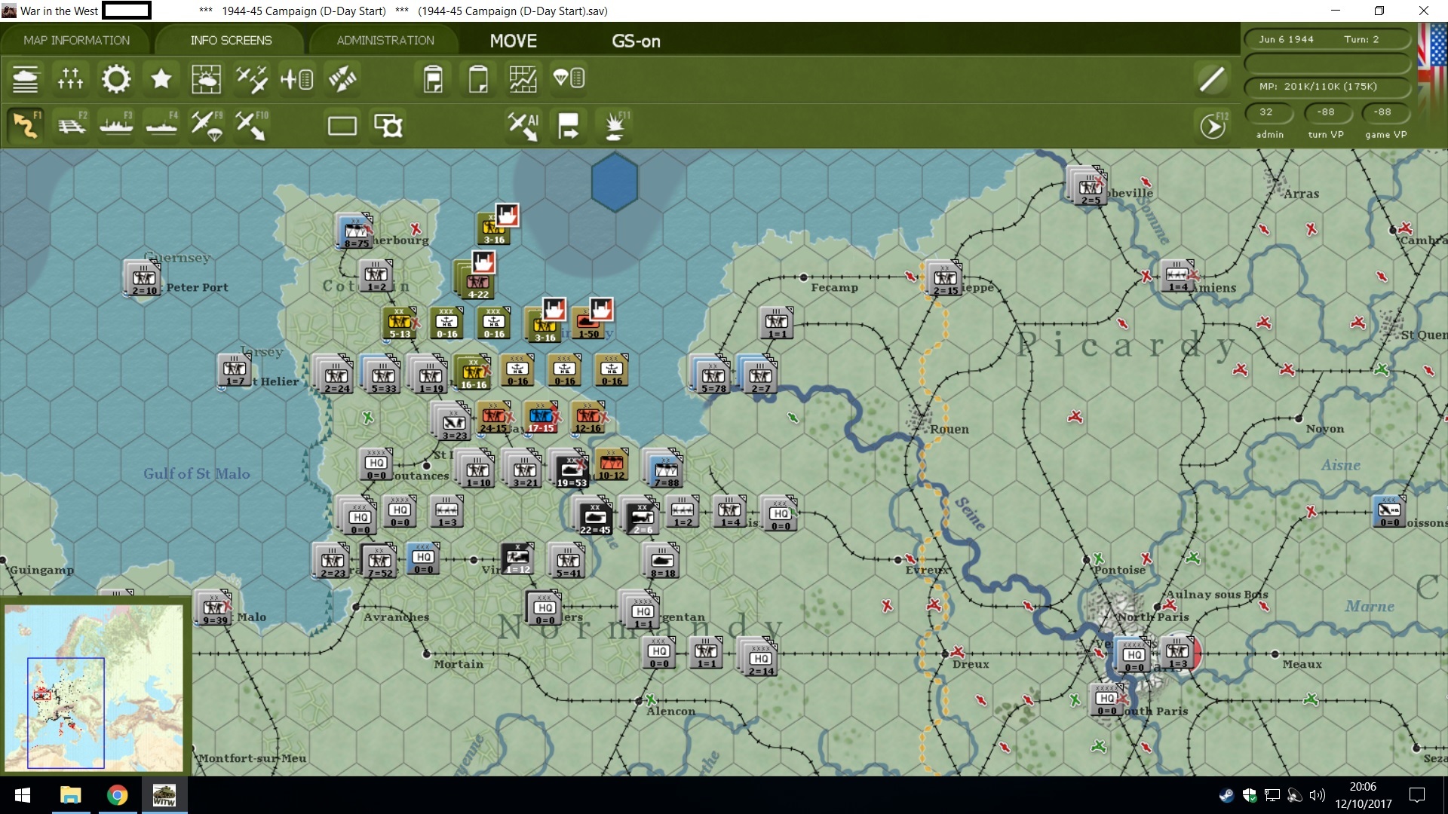
Task: Open the Windows Start menu
Action: click(23, 795)
